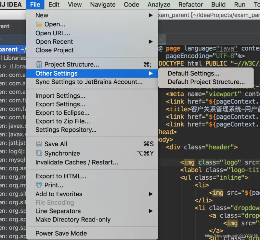Open the Refactor menu

tap(191, 5)
